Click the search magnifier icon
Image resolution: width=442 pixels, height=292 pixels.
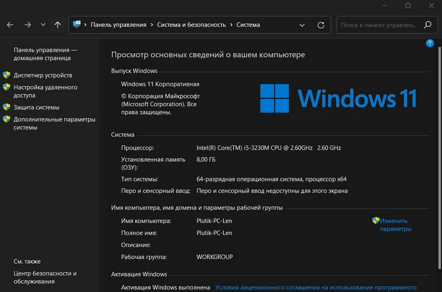click(x=427, y=25)
